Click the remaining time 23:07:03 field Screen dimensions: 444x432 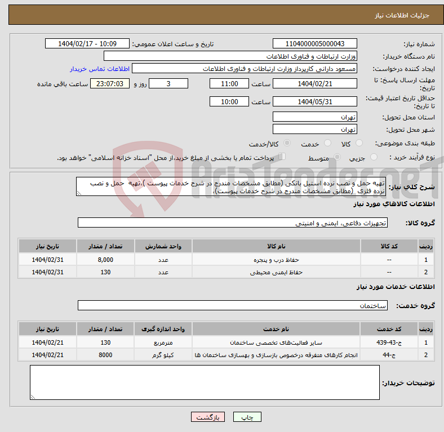point(110,83)
